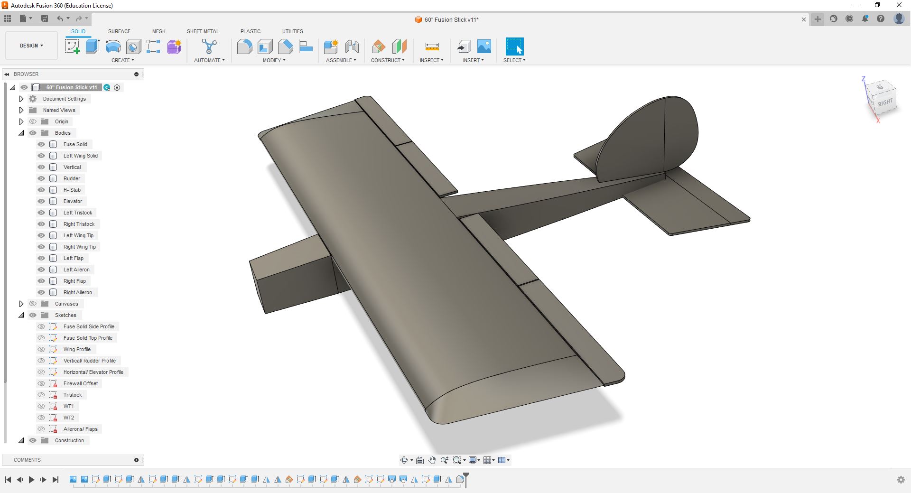
Task: Show the Wing Profile sketch
Action: (41, 349)
